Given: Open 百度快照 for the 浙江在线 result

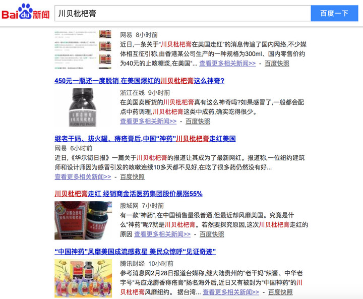Looking at the screenshot, I should click(x=198, y=122).
